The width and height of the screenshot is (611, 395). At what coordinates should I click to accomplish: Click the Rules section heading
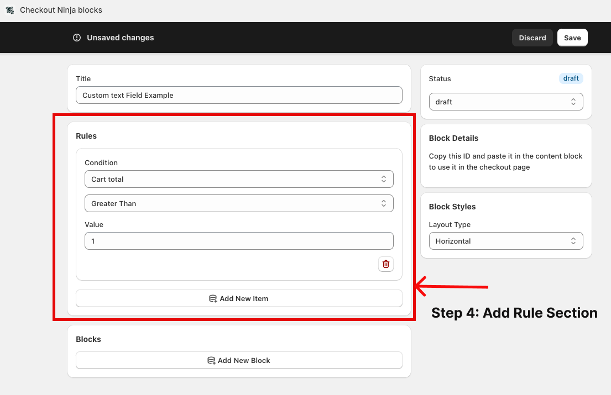point(86,136)
